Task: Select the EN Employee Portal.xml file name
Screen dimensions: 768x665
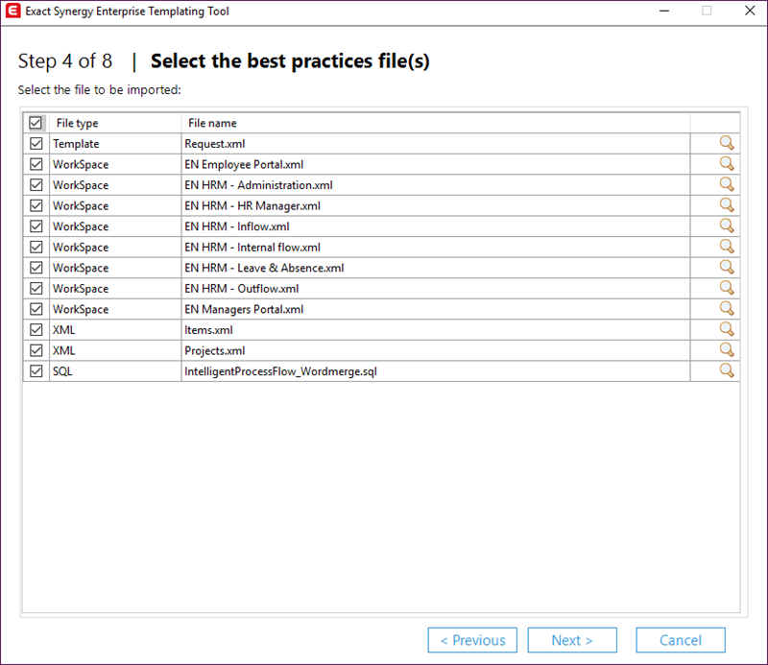Action: 436,164
